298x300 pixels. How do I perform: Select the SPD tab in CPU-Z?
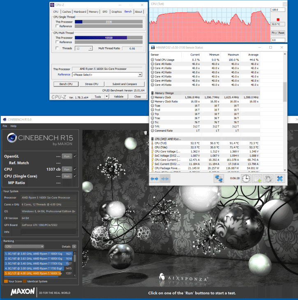tap(105, 12)
